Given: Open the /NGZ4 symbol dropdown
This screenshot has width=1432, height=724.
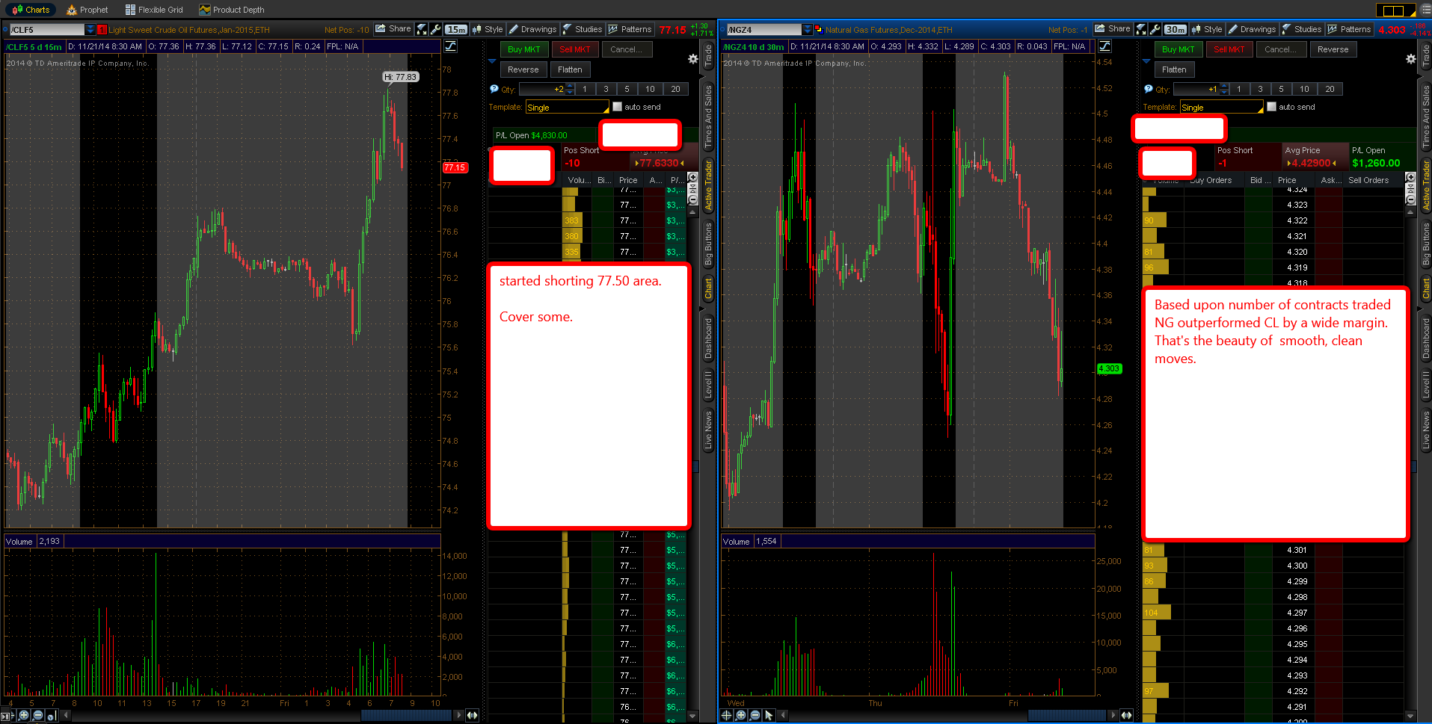Looking at the screenshot, I should [807, 30].
